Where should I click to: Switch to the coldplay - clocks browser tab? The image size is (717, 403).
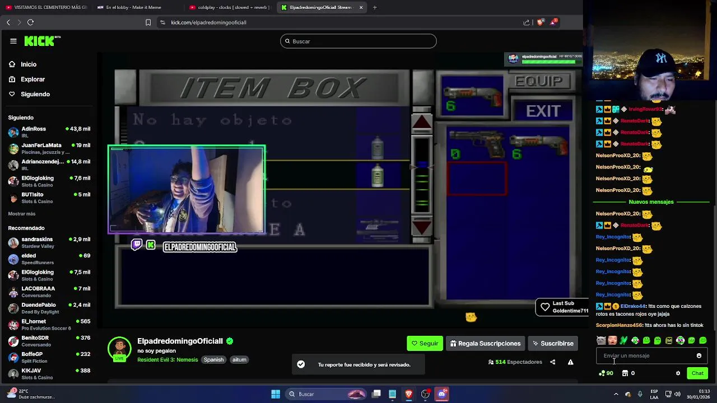click(230, 7)
